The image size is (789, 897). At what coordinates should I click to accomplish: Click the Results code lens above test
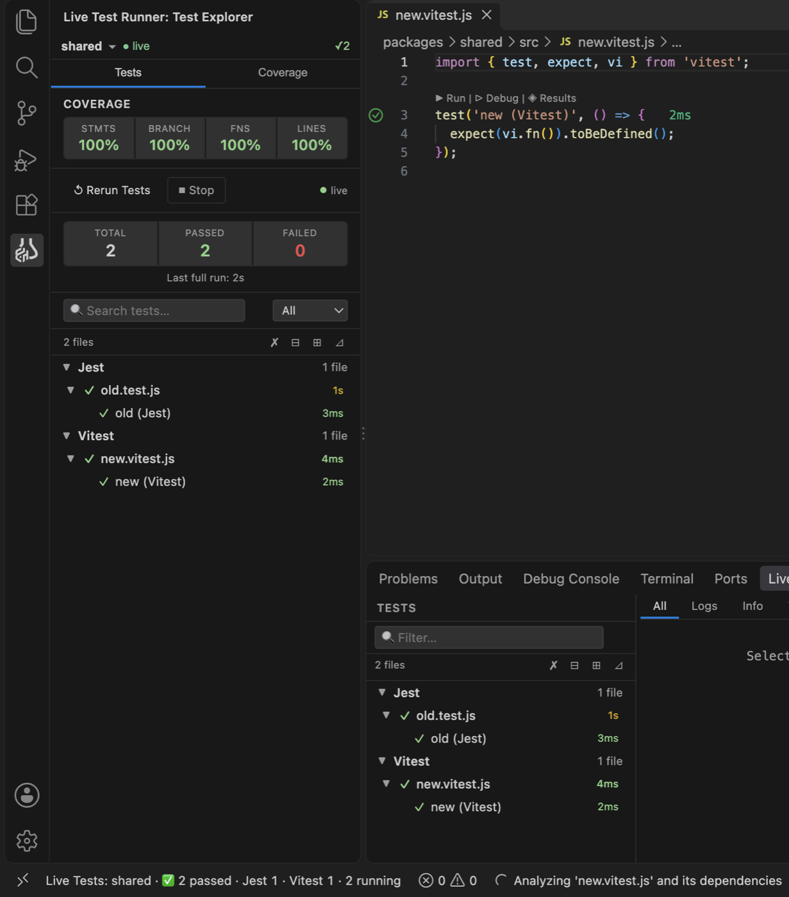552,98
